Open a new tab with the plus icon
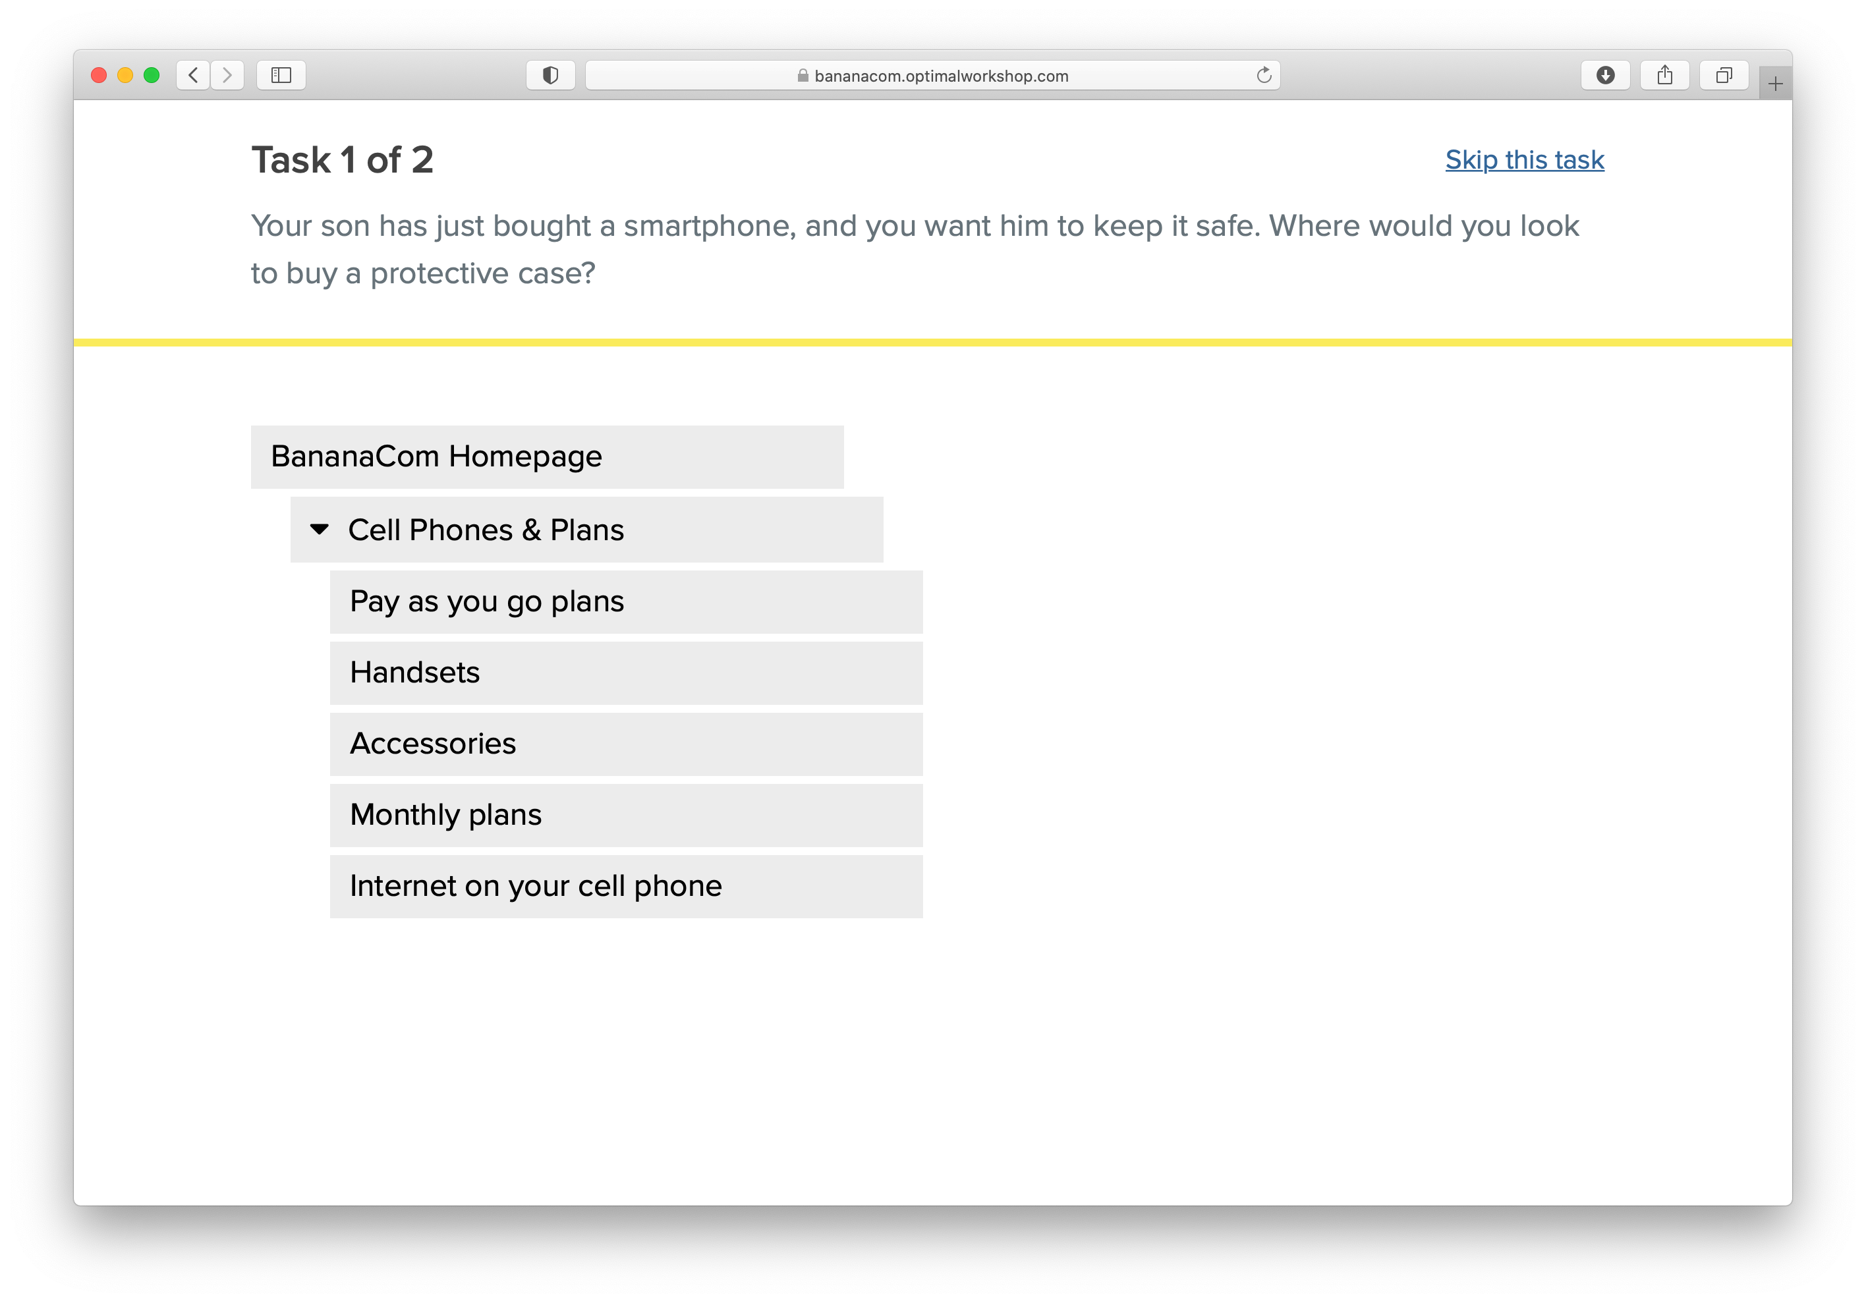This screenshot has height=1303, width=1866. [x=1776, y=81]
